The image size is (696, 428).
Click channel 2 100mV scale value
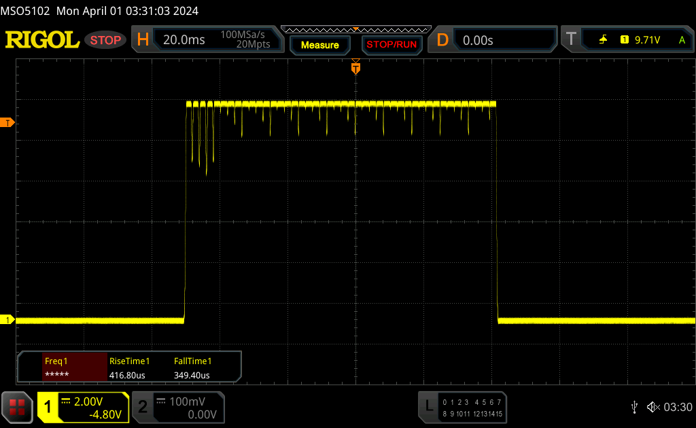tap(187, 402)
